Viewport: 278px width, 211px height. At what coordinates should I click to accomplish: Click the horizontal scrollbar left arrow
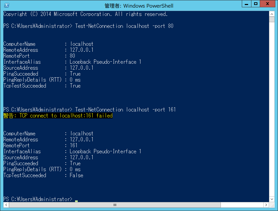click(6, 205)
